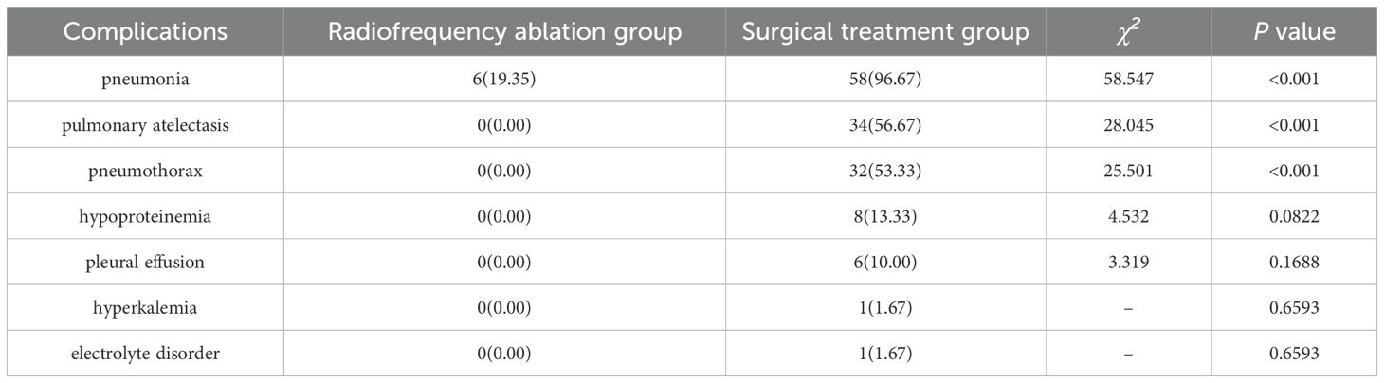The width and height of the screenshot is (1384, 383).
Task: Select the 8(13.33) hypoproteinemia cell
Action: point(885,216)
